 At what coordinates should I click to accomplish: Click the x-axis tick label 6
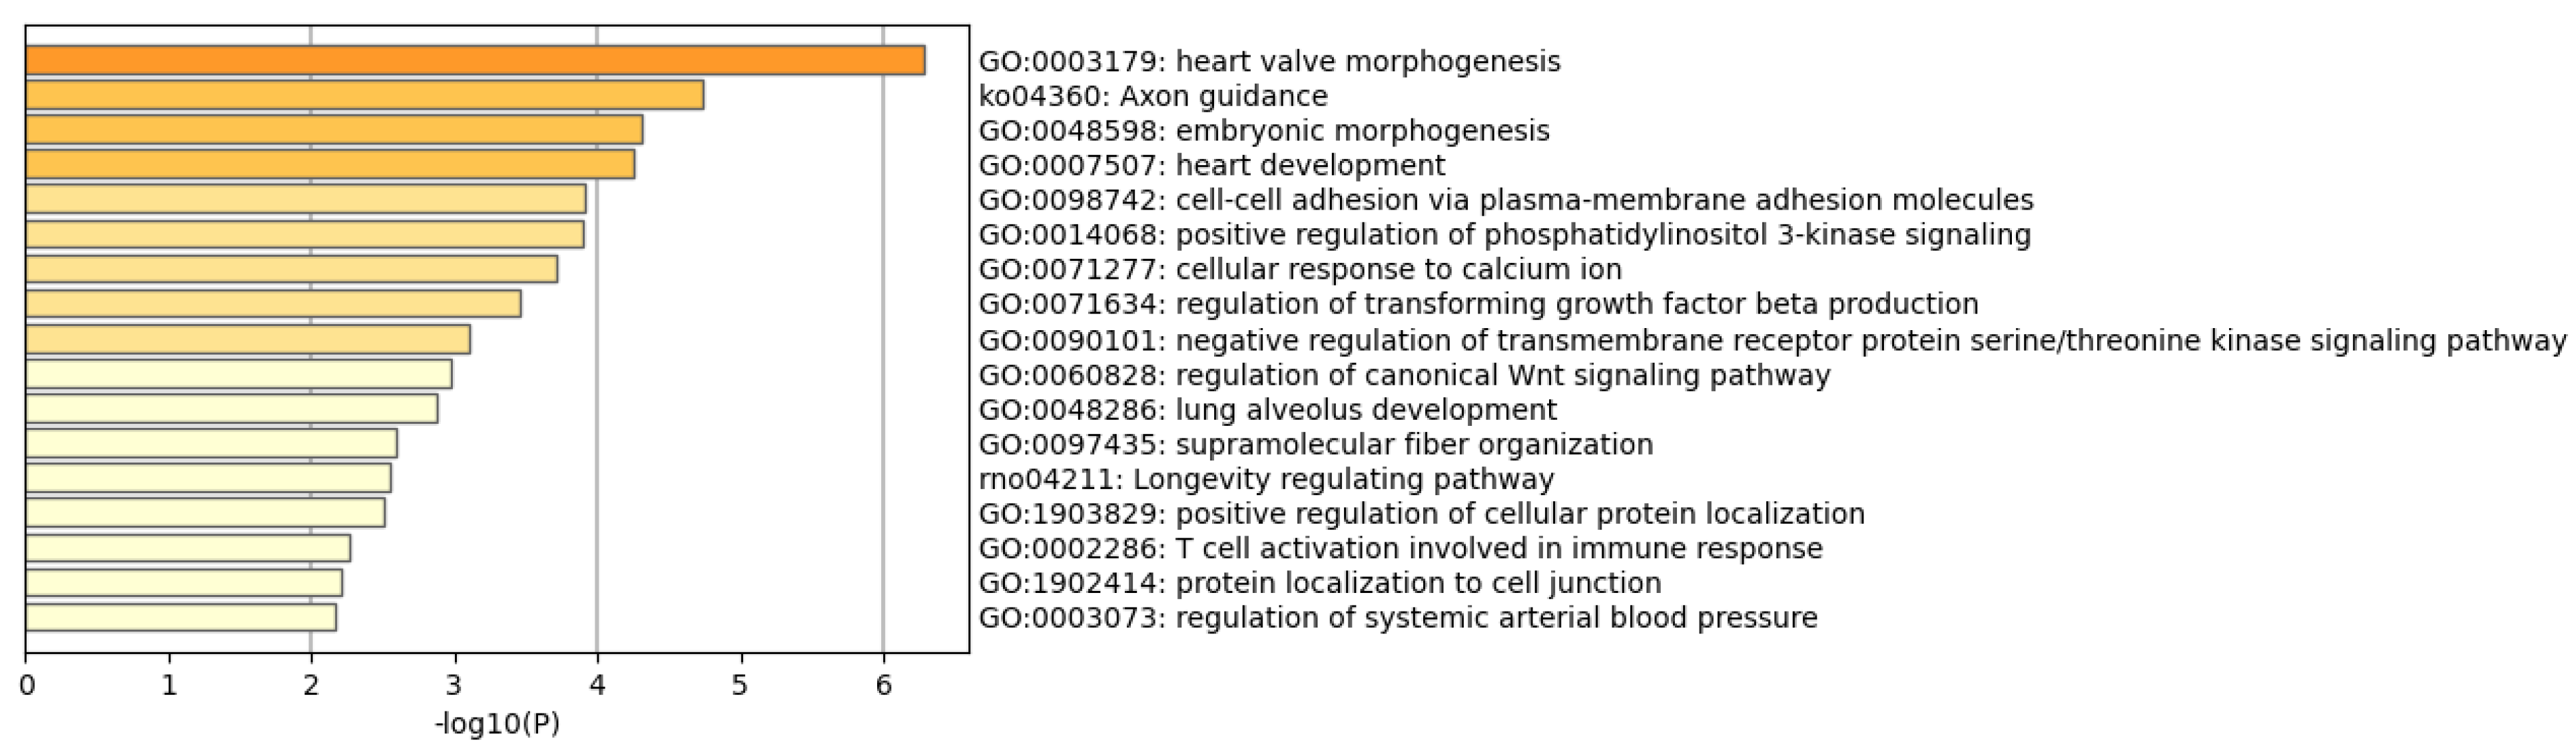pyautogui.click(x=883, y=686)
